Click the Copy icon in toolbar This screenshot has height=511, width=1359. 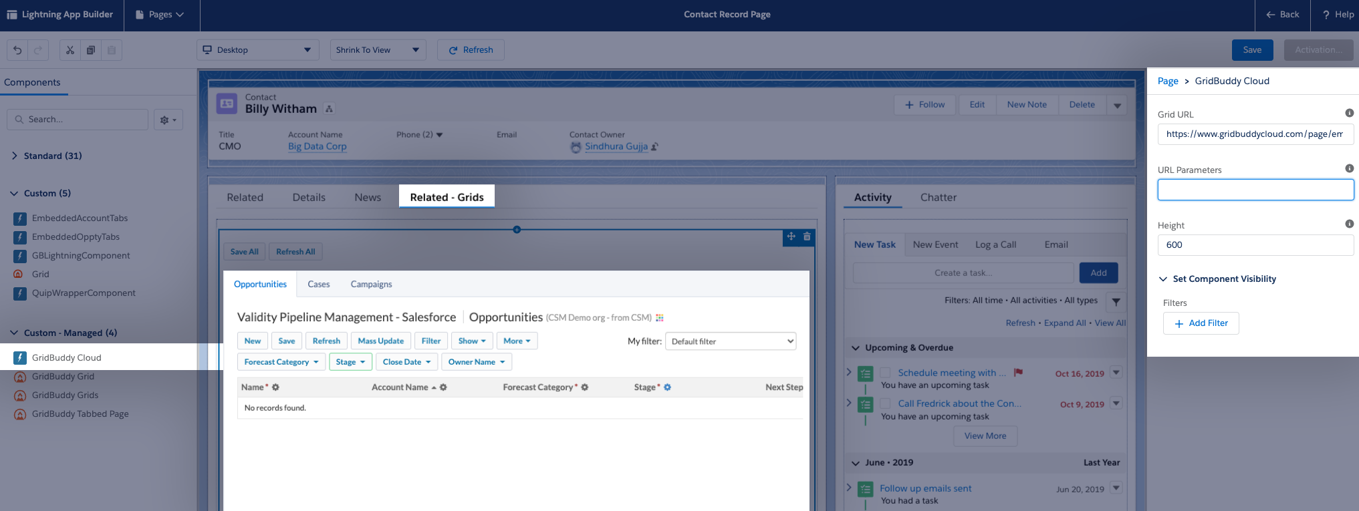[x=91, y=50]
